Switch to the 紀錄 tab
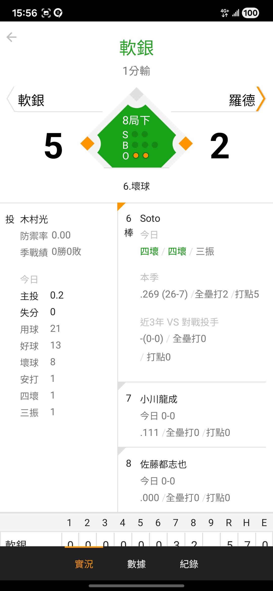273x591 pixels. (x=189, y=564)
